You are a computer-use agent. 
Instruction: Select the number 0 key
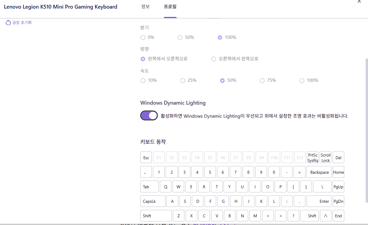(x=274, y=172)
